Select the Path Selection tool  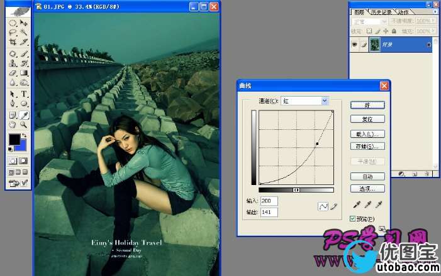(13, 93)
